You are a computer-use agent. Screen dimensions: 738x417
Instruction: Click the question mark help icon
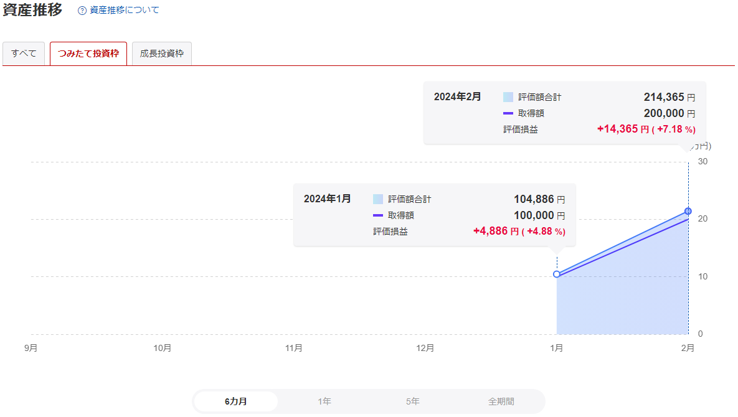82,11
